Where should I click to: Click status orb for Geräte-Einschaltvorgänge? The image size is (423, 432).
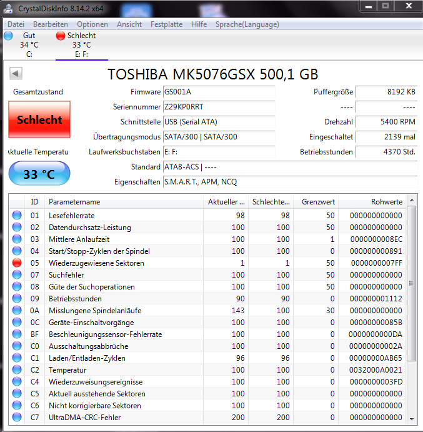pyautogui.click(x=17, y=322)
